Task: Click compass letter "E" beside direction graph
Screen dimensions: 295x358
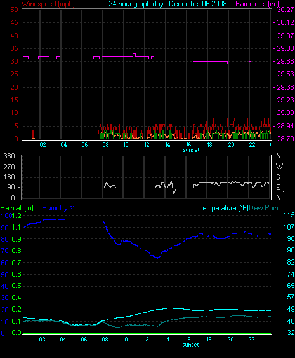Action: click(278, 188)
